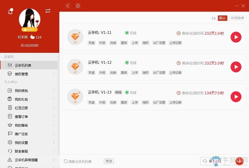Screen dimensions: 249x168
Task: Click 出厂设置 for cloud phone V1-11
Action: [x=159, y=43]
